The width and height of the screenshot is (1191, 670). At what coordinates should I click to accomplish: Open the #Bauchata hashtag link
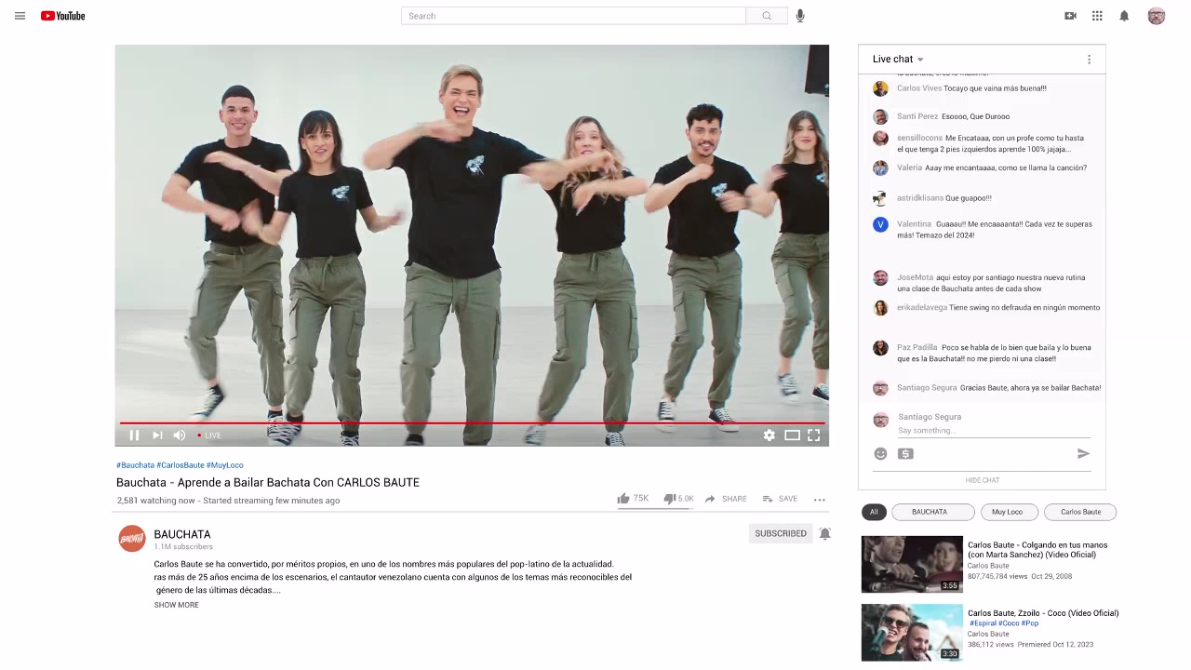[x=135, y=465]
